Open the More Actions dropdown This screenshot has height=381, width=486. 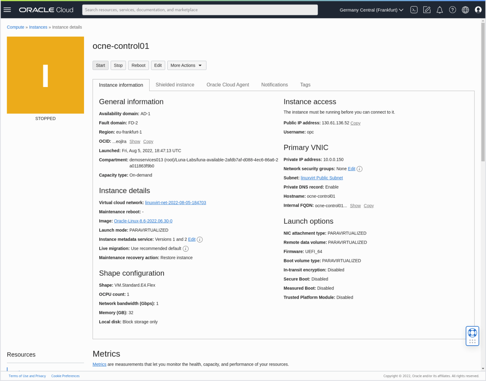point(186,65)
